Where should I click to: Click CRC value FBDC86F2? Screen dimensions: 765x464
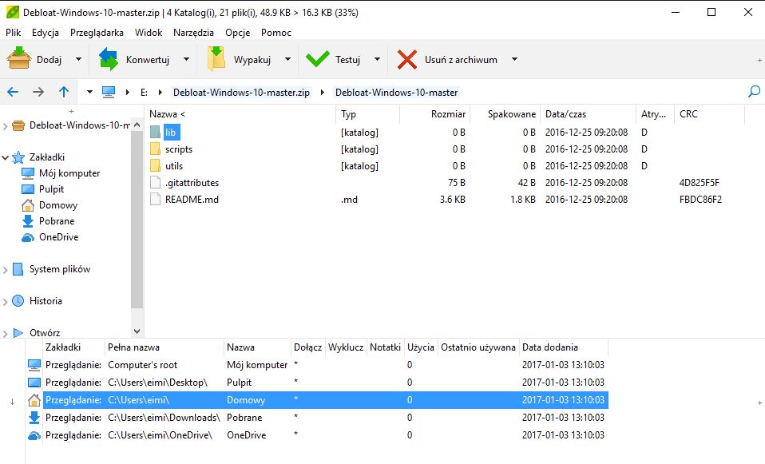pos(700,199)
